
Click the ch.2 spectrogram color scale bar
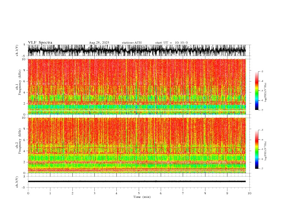(x=257, y=149)
